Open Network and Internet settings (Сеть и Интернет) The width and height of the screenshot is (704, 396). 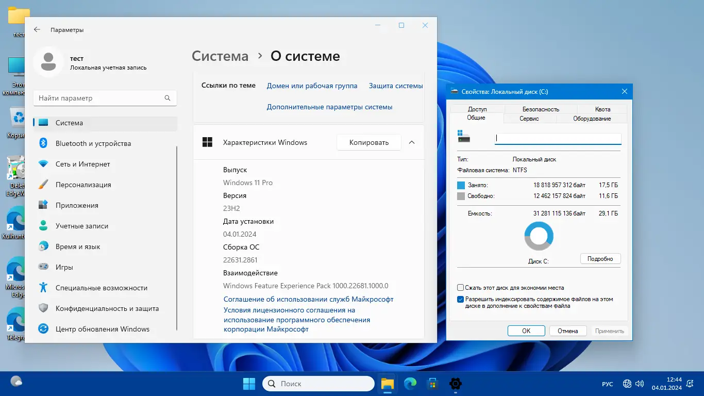pos(105,164)
